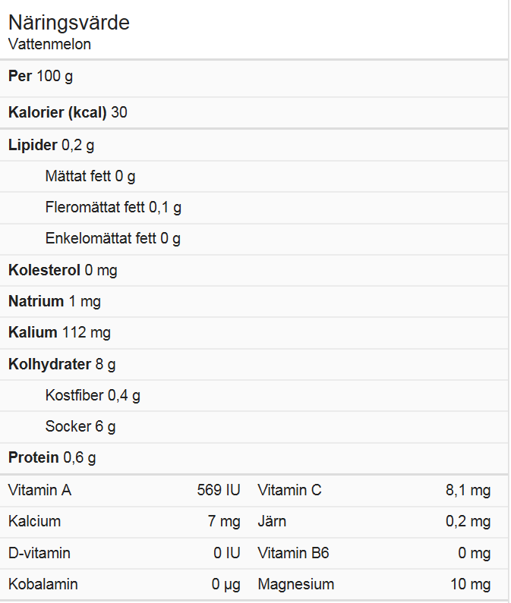Click the Vitamin A label
Viewport: 511px width, 603px height.
coord(39,491)
